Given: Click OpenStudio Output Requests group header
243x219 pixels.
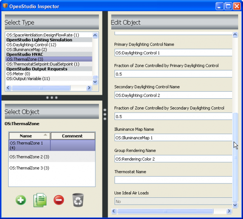Looking at the screenshot, I should pos(49,69).
